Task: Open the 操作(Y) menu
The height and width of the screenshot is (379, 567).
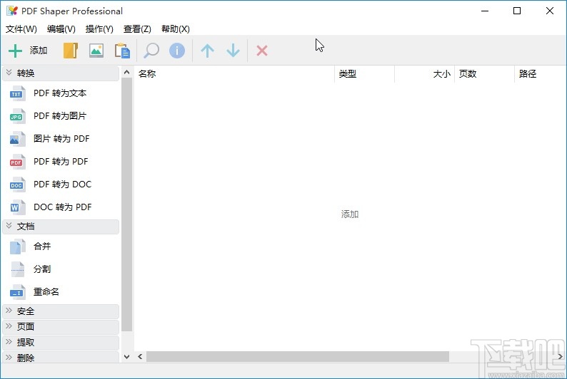Action: [99, 28]
